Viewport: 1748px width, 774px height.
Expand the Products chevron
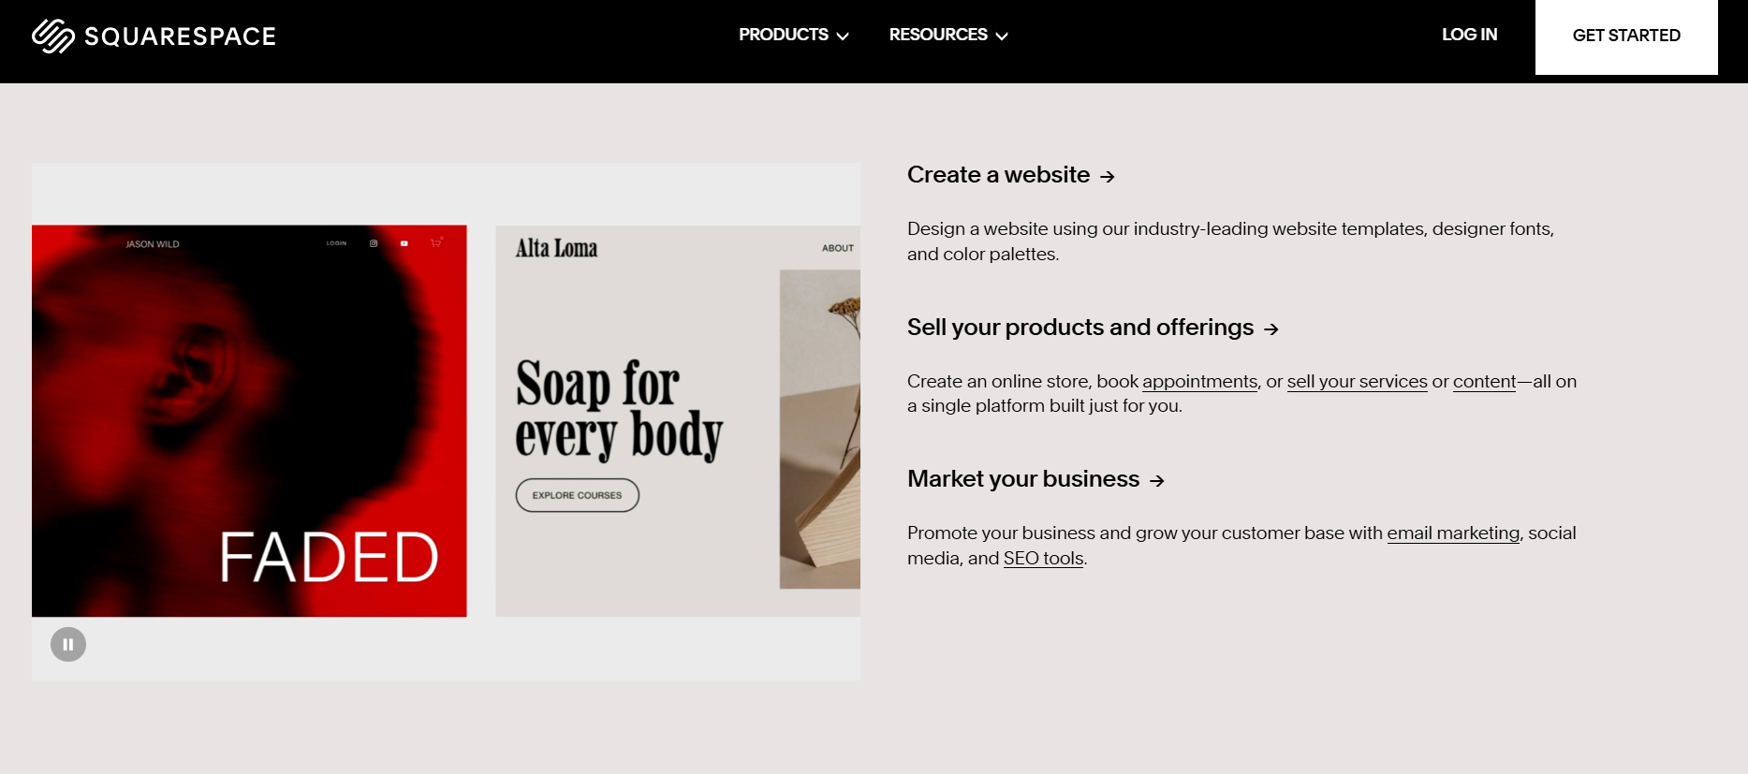pyautogui.click(x=843, y=36)
